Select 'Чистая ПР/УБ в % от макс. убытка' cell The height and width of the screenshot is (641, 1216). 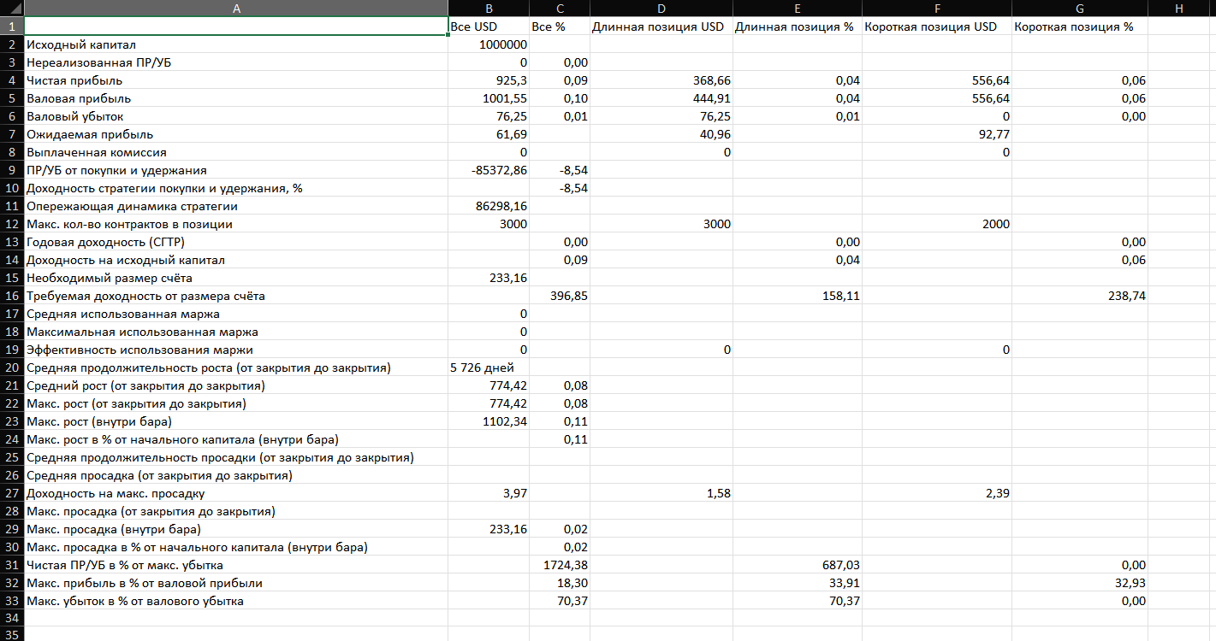pos(236,565)
